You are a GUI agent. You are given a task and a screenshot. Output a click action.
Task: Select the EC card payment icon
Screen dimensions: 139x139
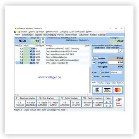(x=97, y=90)
